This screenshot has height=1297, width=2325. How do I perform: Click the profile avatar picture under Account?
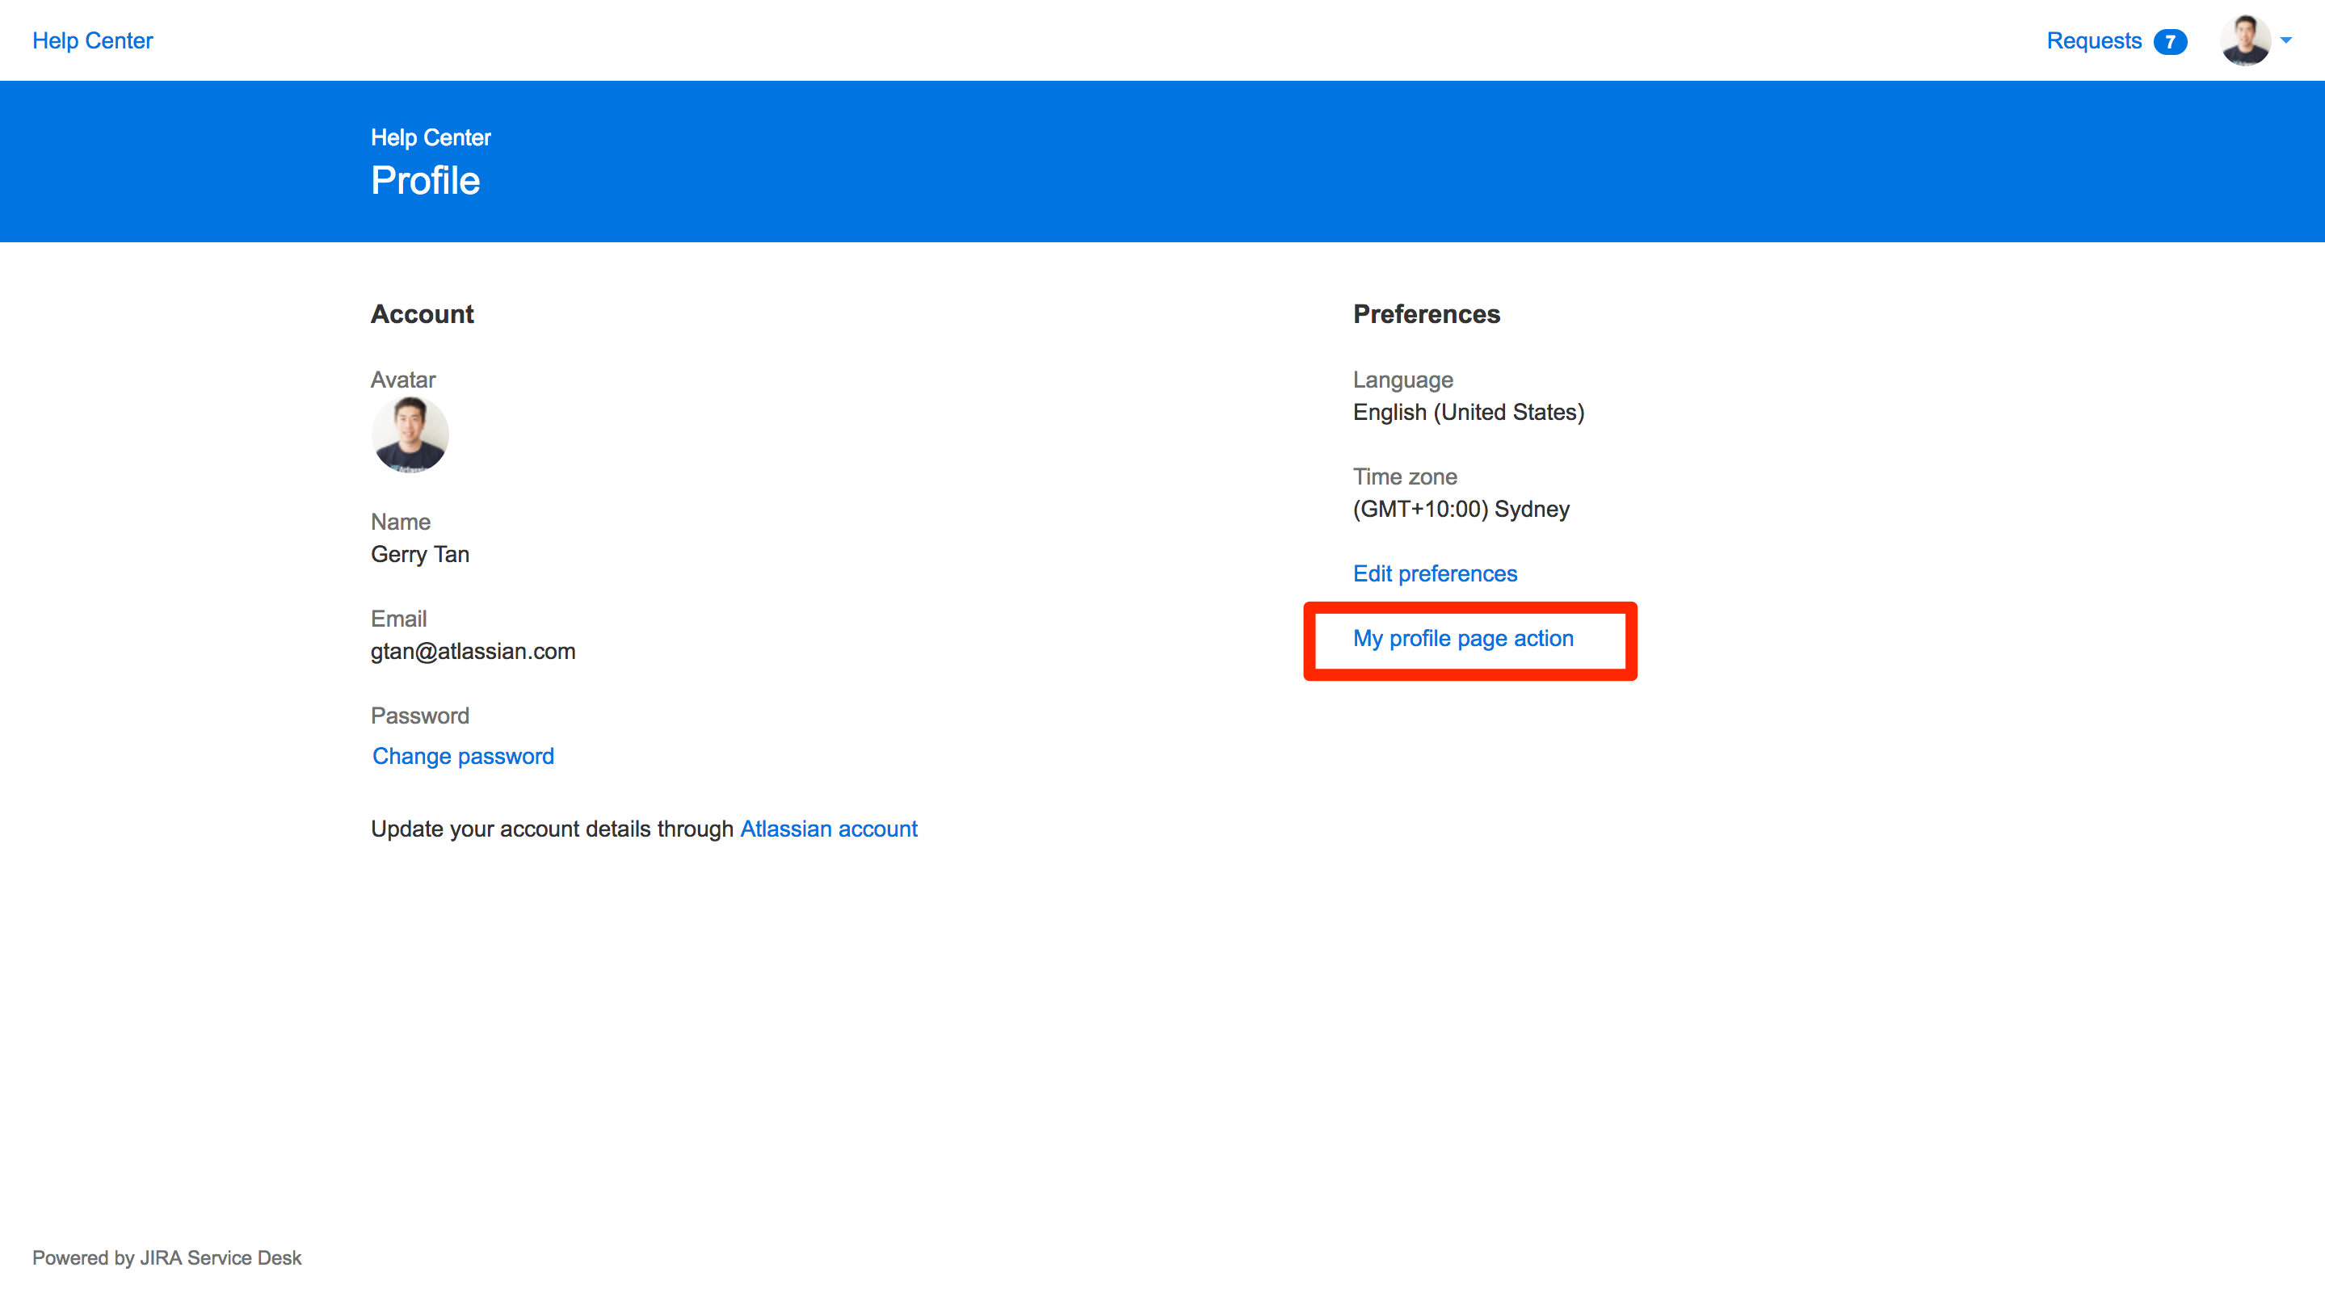pos(410,435)
